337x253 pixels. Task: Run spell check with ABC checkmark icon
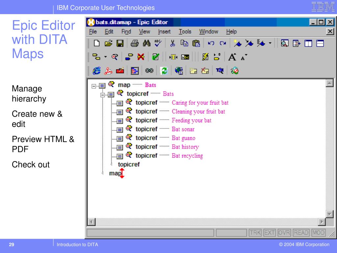tap(158, 43)
